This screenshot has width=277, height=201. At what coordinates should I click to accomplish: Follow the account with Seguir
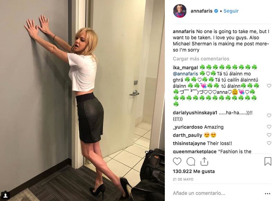[x=231, y=11]
